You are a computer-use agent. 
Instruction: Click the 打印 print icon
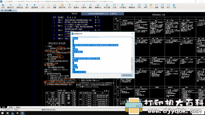139,6
